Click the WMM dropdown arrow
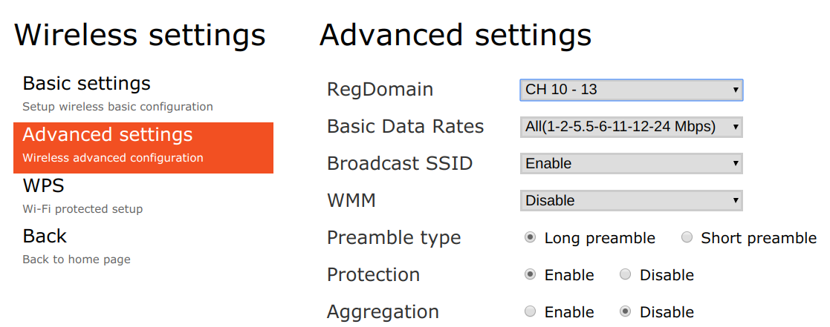 click(735, 201)
